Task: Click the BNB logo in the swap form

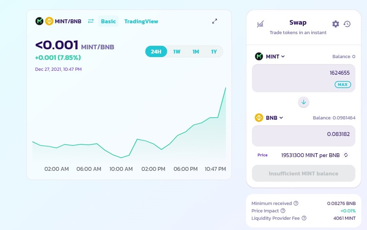Action: click(x=259, y=118)
